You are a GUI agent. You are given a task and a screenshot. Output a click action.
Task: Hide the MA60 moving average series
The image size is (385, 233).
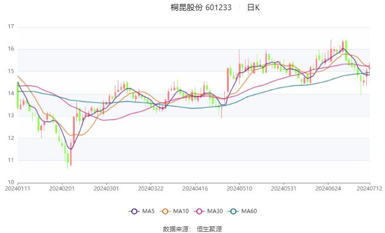click(234, 211)
